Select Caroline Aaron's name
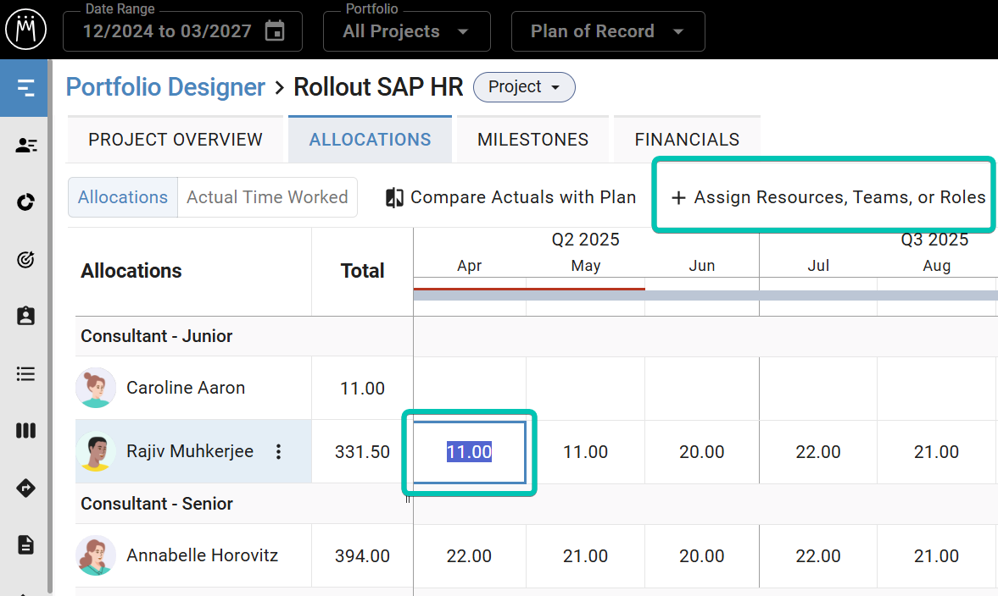Image resolution: width=998 pixels, height=596 pixels. (x=186, y=388)
